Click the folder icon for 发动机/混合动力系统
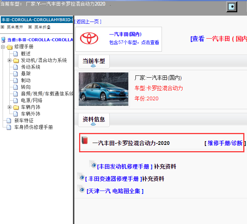Image resolution: width=247 pixels, height=224 pixels. (x=16, y=61)
